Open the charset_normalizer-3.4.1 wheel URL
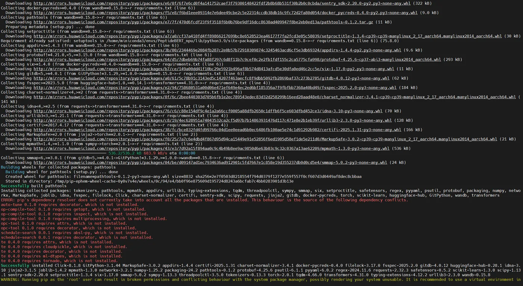 pyautogui.click(x=275, y=97)
